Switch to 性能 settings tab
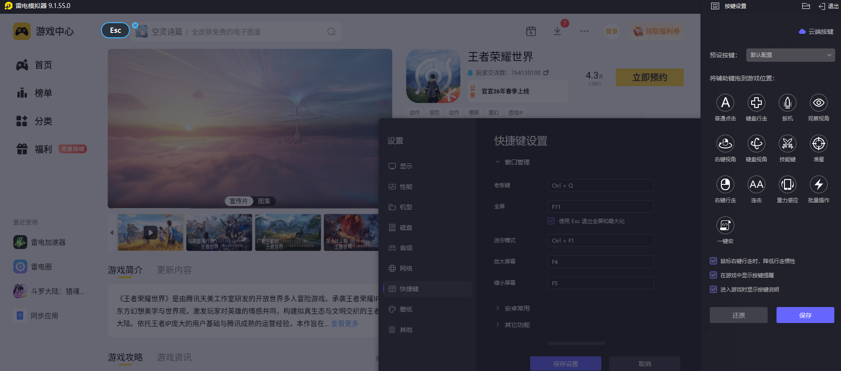Viewport: 841px width, 371px height. pyautogui.click(x=427, y=187)
